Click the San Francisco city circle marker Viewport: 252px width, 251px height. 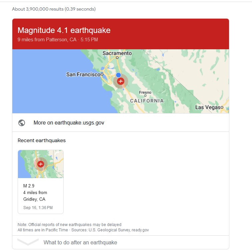point(102,74)
